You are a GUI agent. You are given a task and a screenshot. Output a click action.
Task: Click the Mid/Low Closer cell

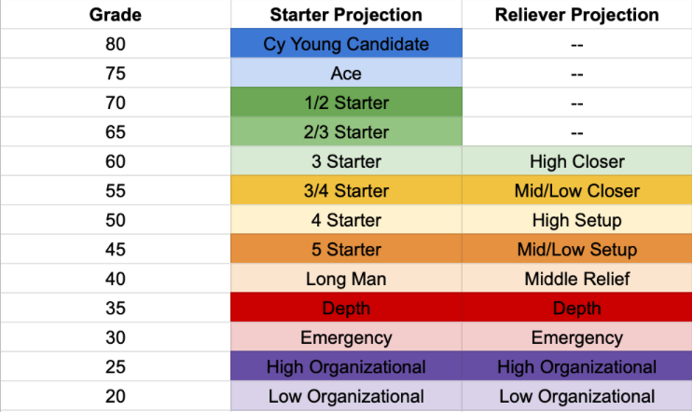click(576, 191)
